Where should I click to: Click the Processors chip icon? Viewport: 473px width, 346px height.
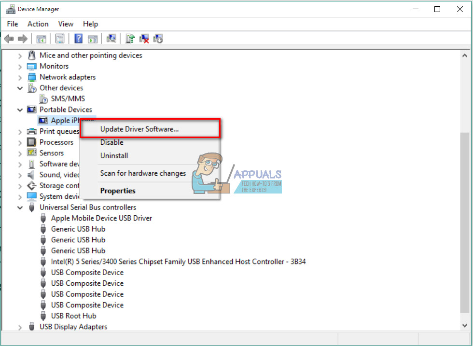(32, 142)
